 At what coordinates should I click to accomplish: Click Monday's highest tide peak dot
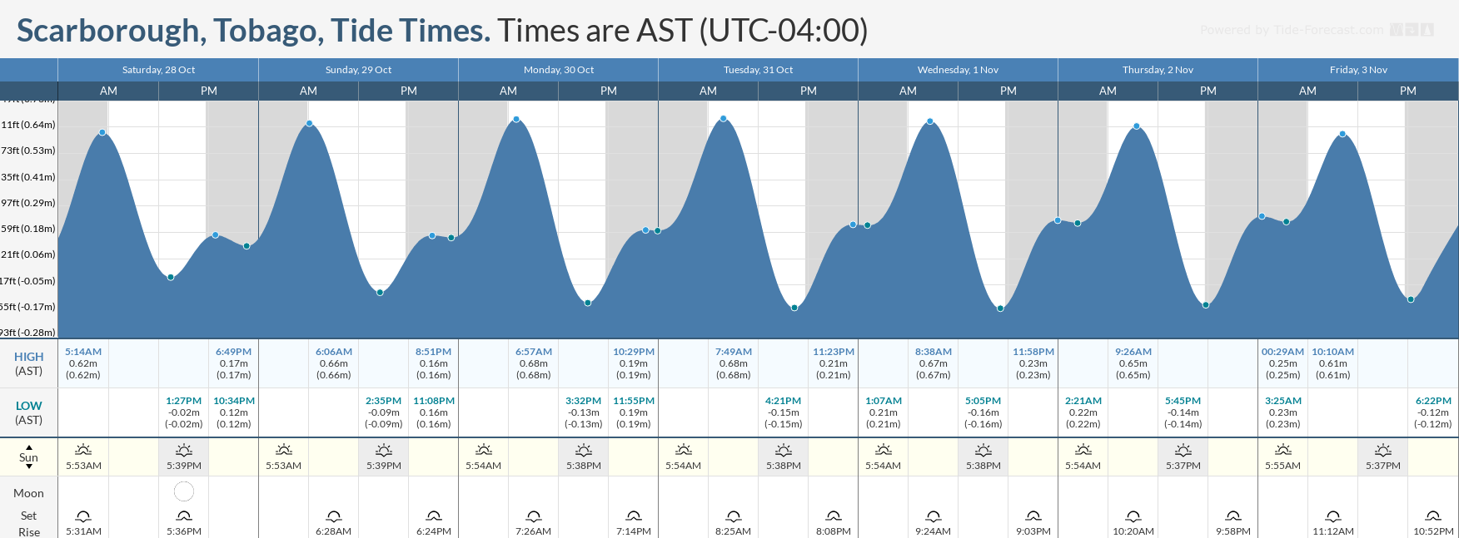(516, 119)
